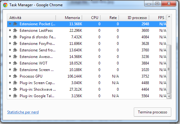The height and width of the screenshot is (124, 180).
Task: Click the puzzle icon beside Pagina di sfondo
Action: coord(15,37)
